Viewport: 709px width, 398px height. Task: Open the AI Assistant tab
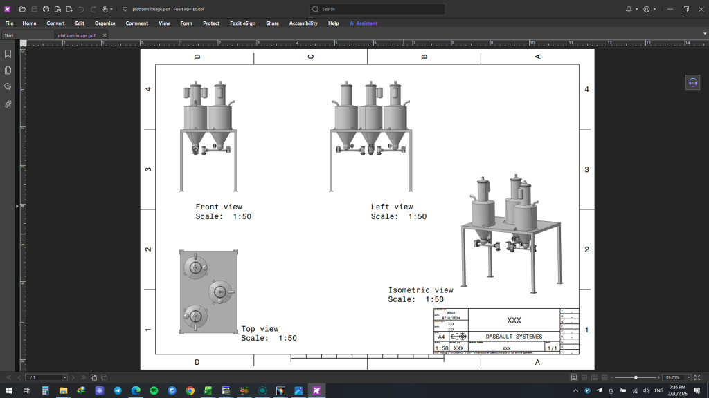coord(364,23)
